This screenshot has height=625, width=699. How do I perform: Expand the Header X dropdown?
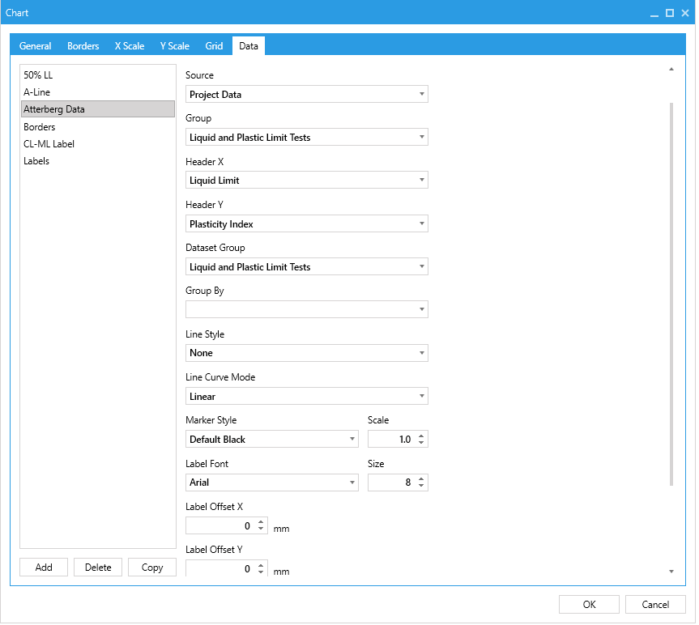point(306,181)
